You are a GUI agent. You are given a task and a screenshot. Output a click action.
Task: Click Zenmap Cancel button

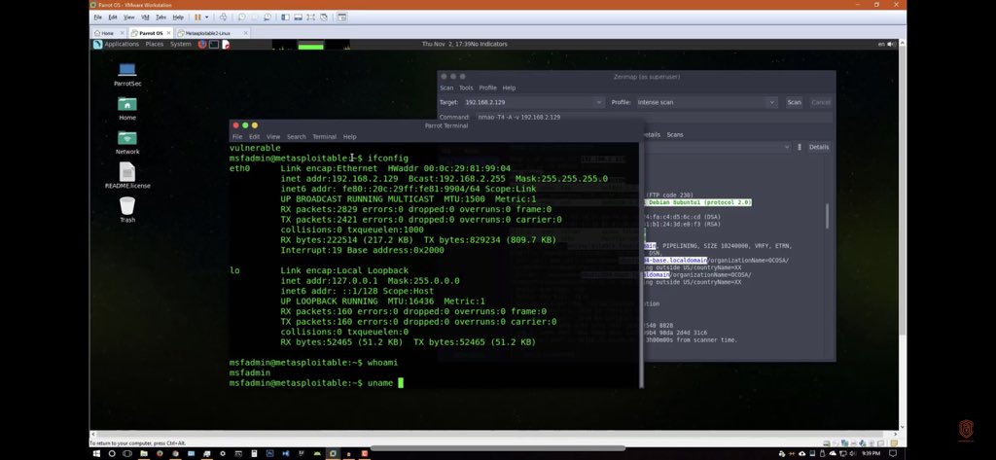click(x=820, y=102)
